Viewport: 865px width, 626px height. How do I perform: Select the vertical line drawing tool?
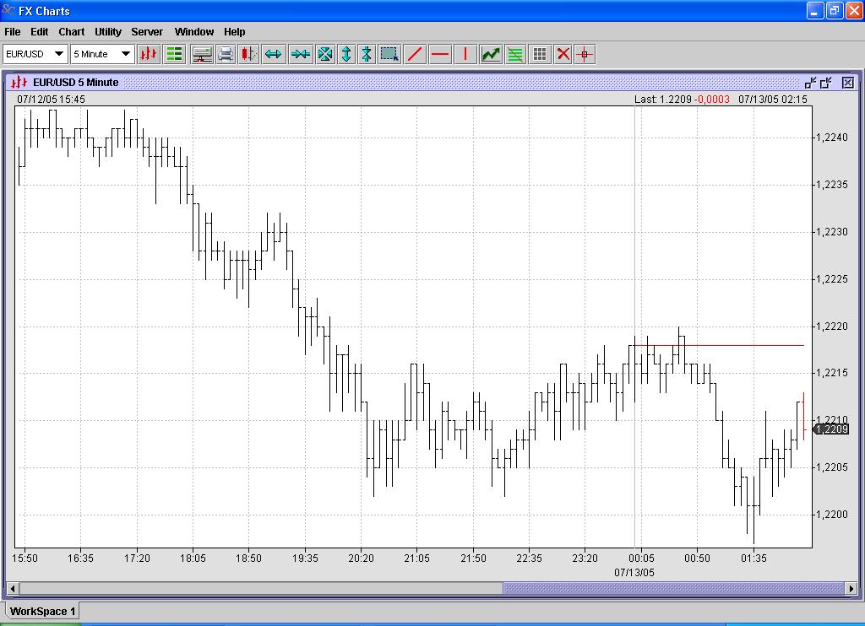coord(465,54)
